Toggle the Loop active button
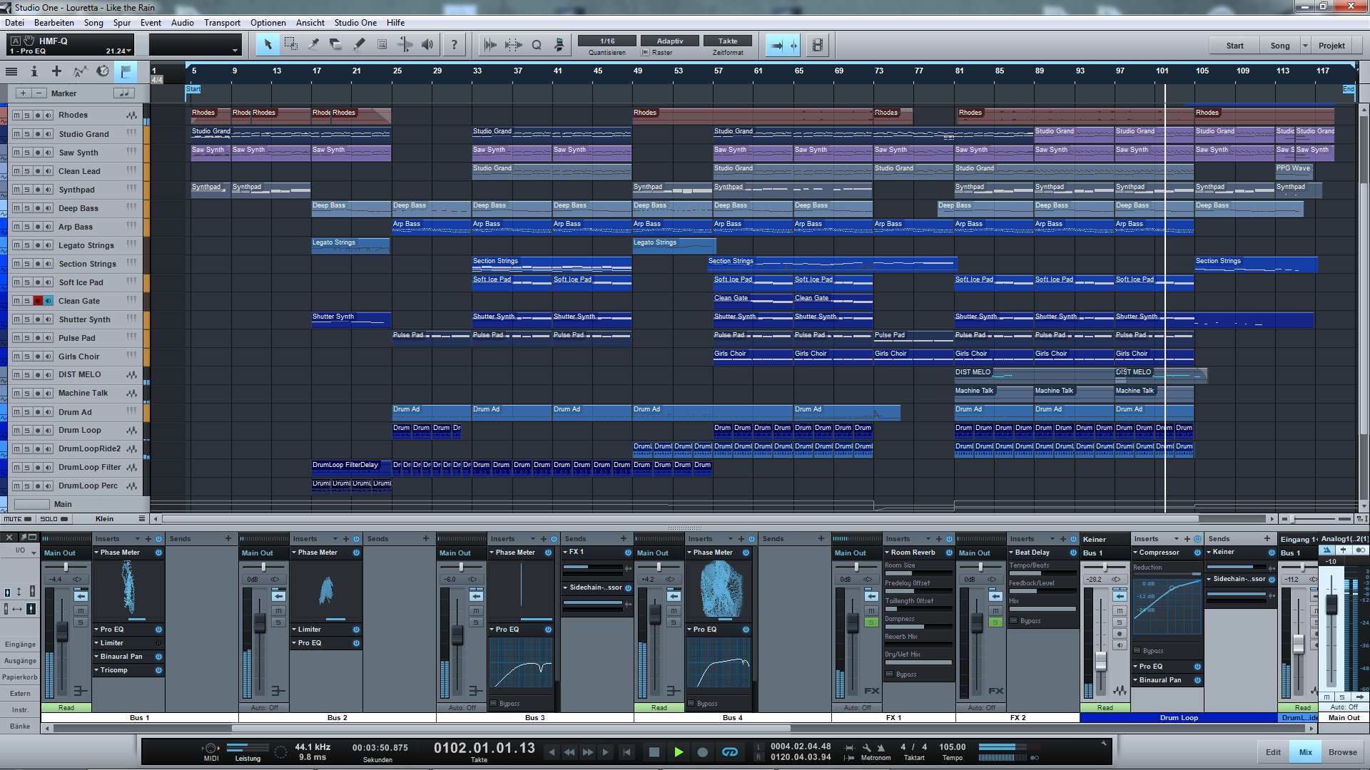Screen dimensions: 1370x770 coord(729,751)
